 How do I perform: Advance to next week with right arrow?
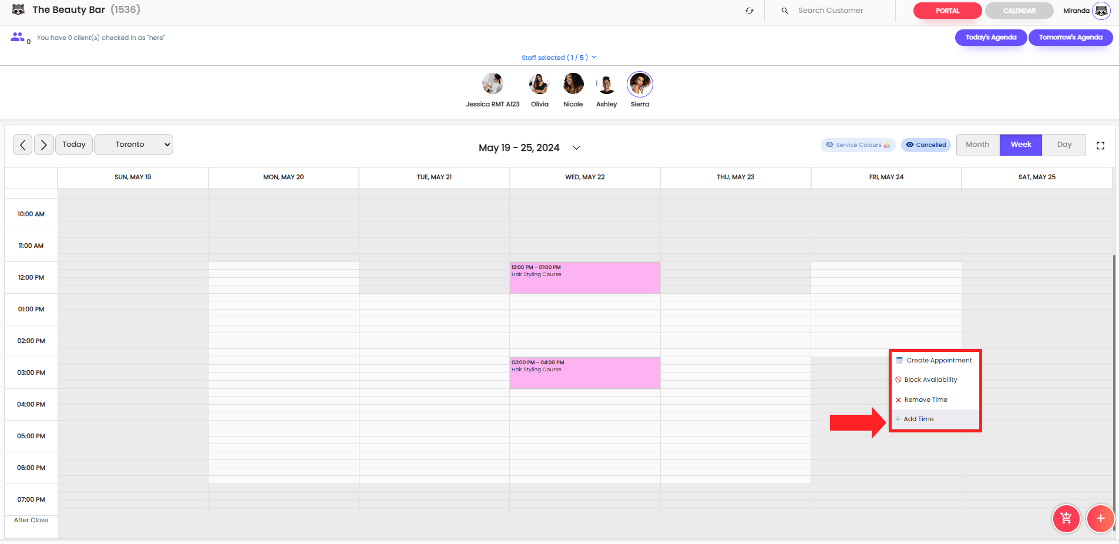tap(44, 145)
